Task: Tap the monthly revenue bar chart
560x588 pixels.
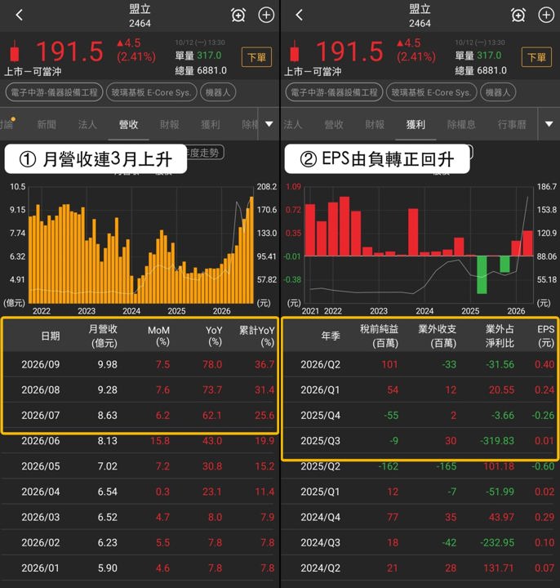Action: click(x=141, y=245)
